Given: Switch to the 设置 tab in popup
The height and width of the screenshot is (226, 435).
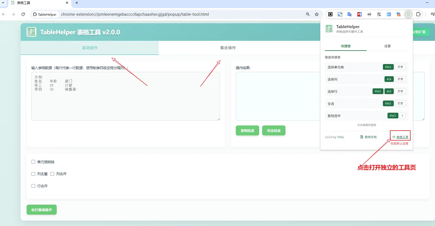Looking at the screenshot, I should pyautogui.click(x=387, y=46).
